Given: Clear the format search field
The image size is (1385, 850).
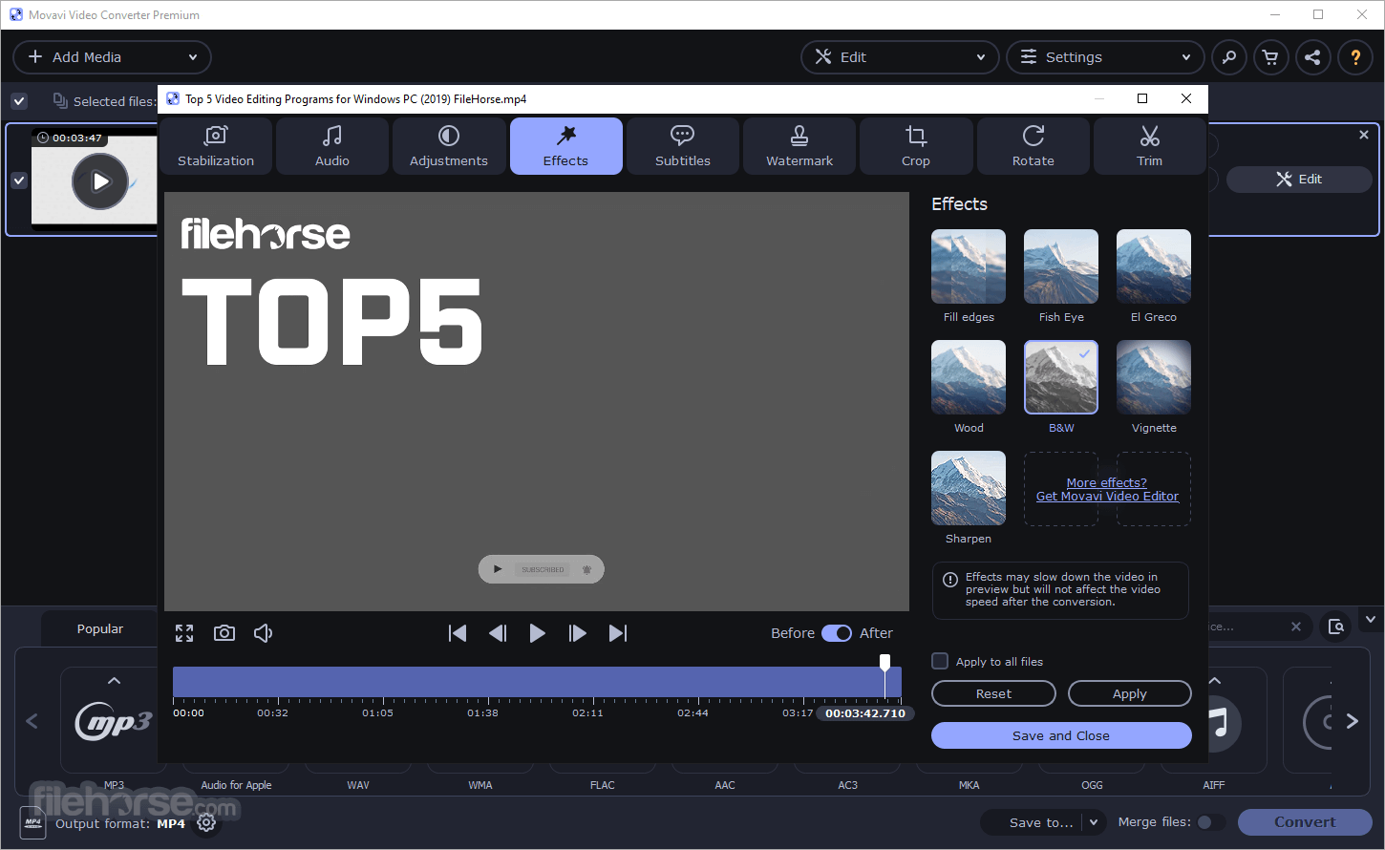Looking at the screenshot, I should pos(1296,627).
